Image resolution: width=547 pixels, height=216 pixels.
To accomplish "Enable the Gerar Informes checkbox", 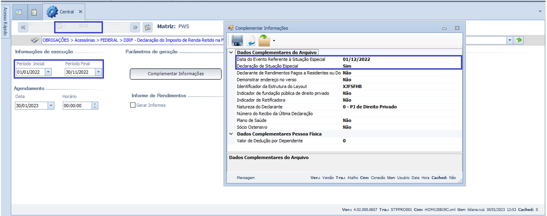I will (x=133, y=105).
